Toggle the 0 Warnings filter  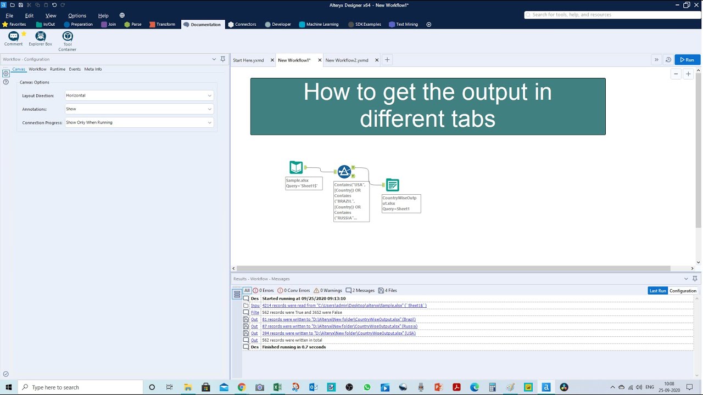(x=328, y=291)
